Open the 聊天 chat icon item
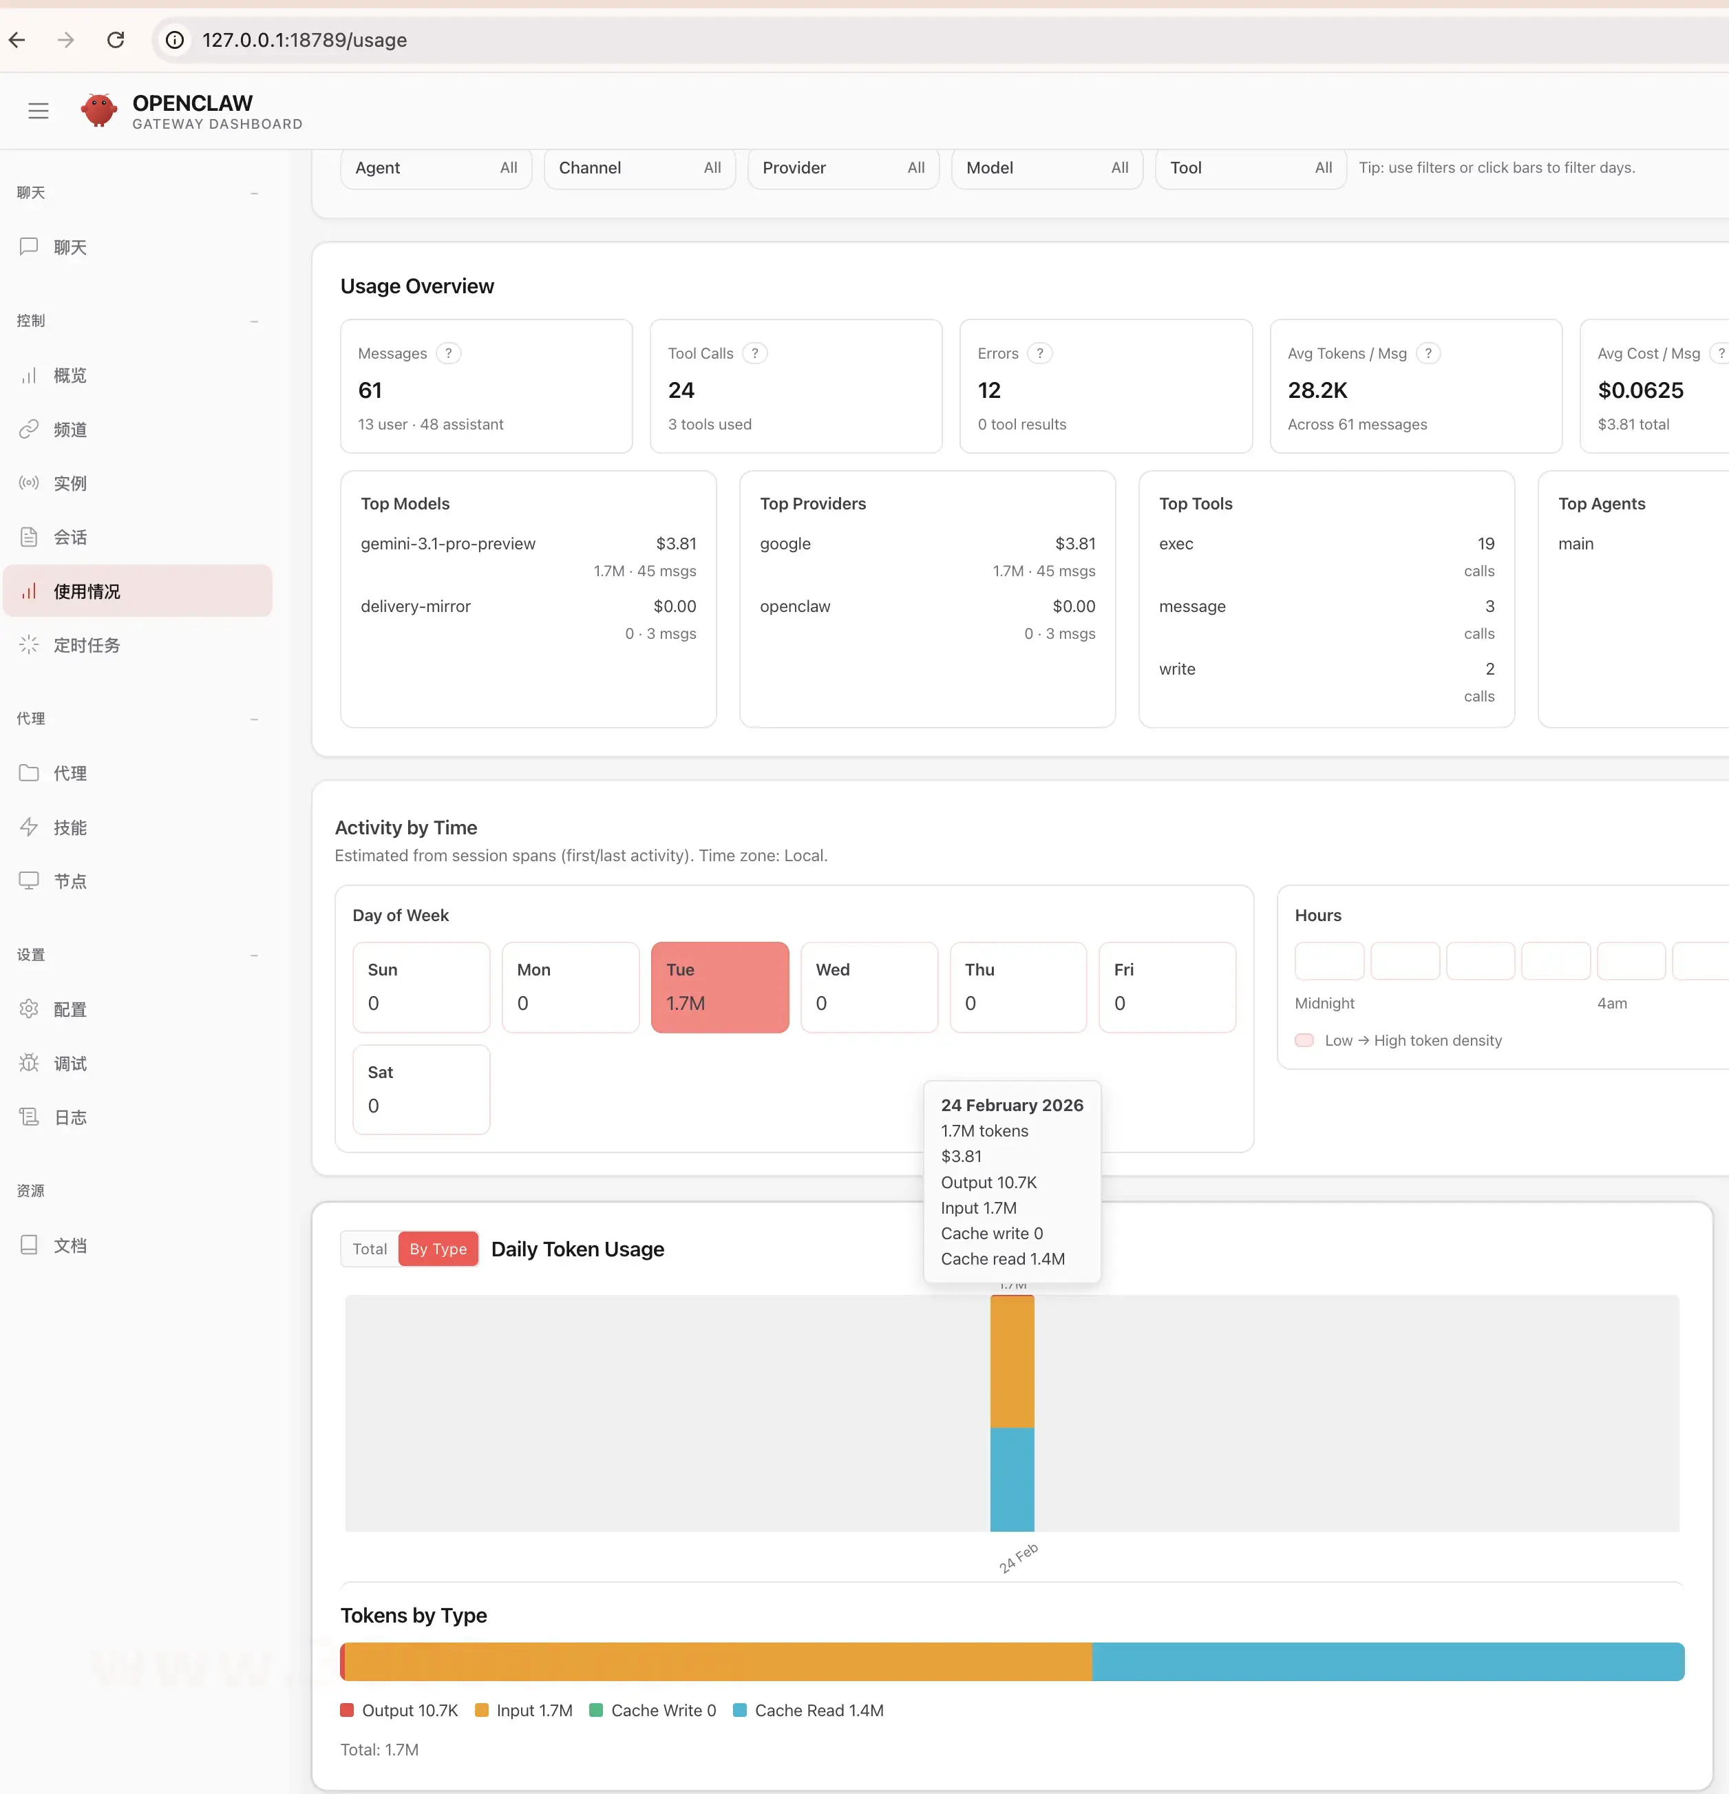Image resolution: width=1729 pixels, height=1794 pixels. (x=30, y=246)
